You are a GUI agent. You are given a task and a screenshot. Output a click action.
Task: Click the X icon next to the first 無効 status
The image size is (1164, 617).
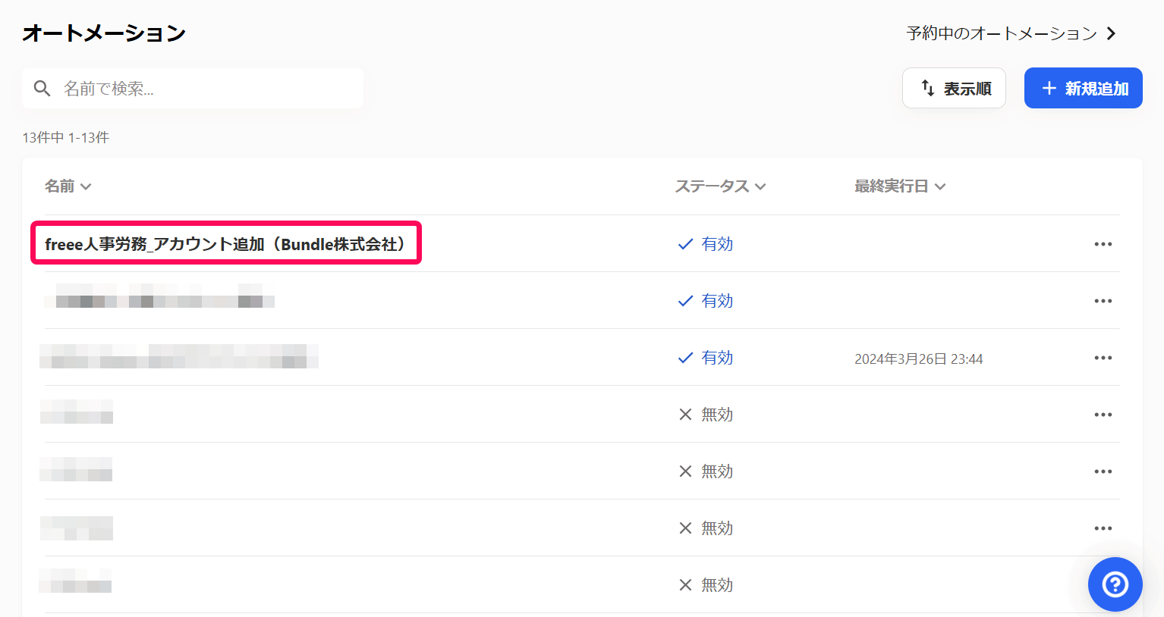(685, 414)
